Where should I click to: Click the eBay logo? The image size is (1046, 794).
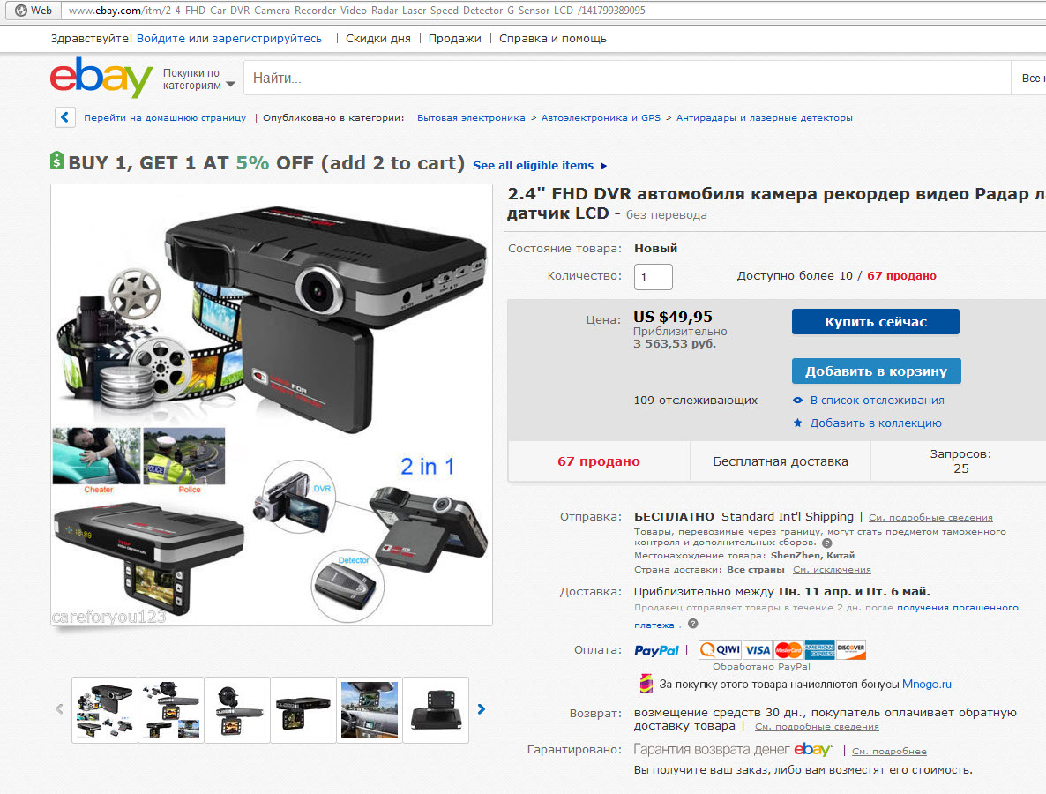point(101,78)
